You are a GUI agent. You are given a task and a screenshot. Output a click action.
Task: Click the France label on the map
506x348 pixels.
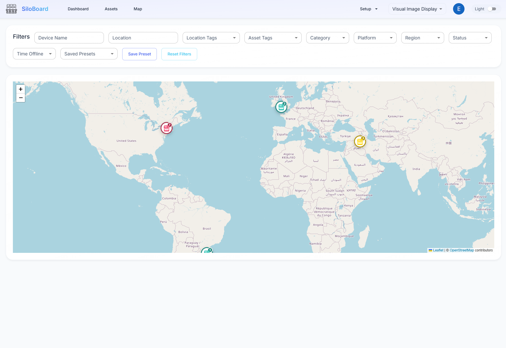(x=291, y=119)
